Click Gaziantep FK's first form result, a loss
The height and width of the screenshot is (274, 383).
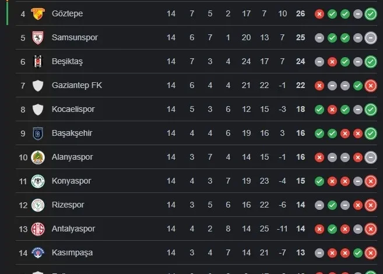coord(319,85)
